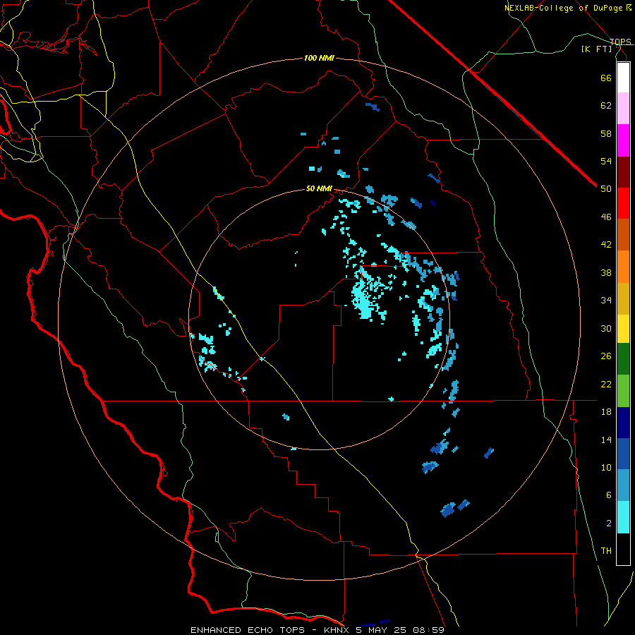Click the 66 scale label
This screenshot has height=635, width=635.
[606, 78]
